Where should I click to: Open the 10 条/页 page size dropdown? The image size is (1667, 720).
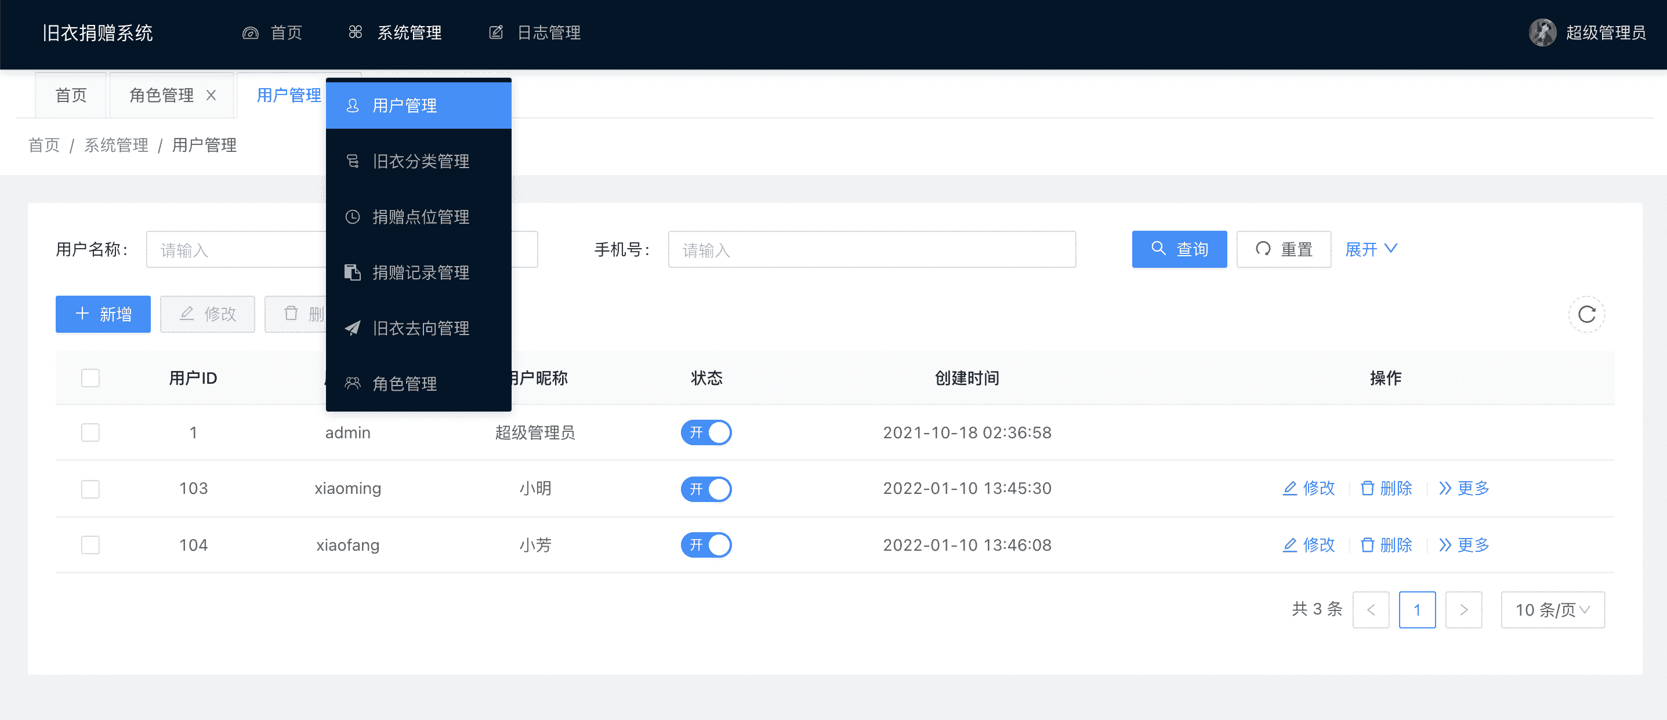point(1553,609)
